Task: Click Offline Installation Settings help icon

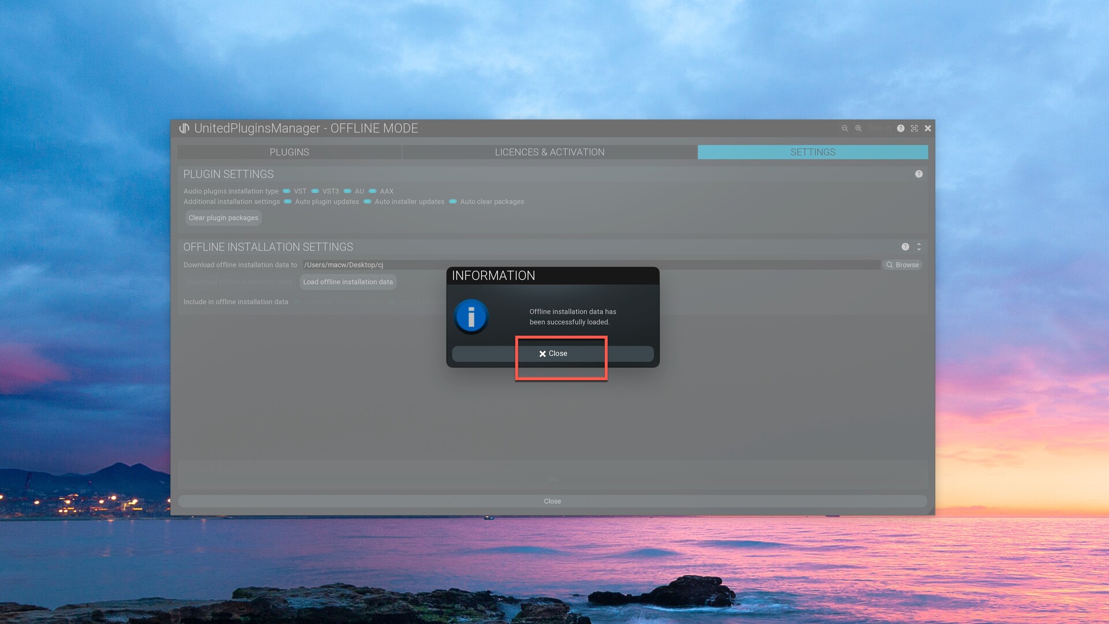Action: (x=905, y=247)
